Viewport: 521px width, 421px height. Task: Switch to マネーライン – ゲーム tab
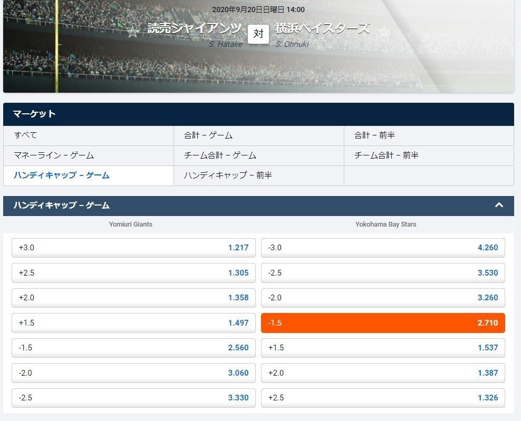pyautogui.click(x=89, y=155)
